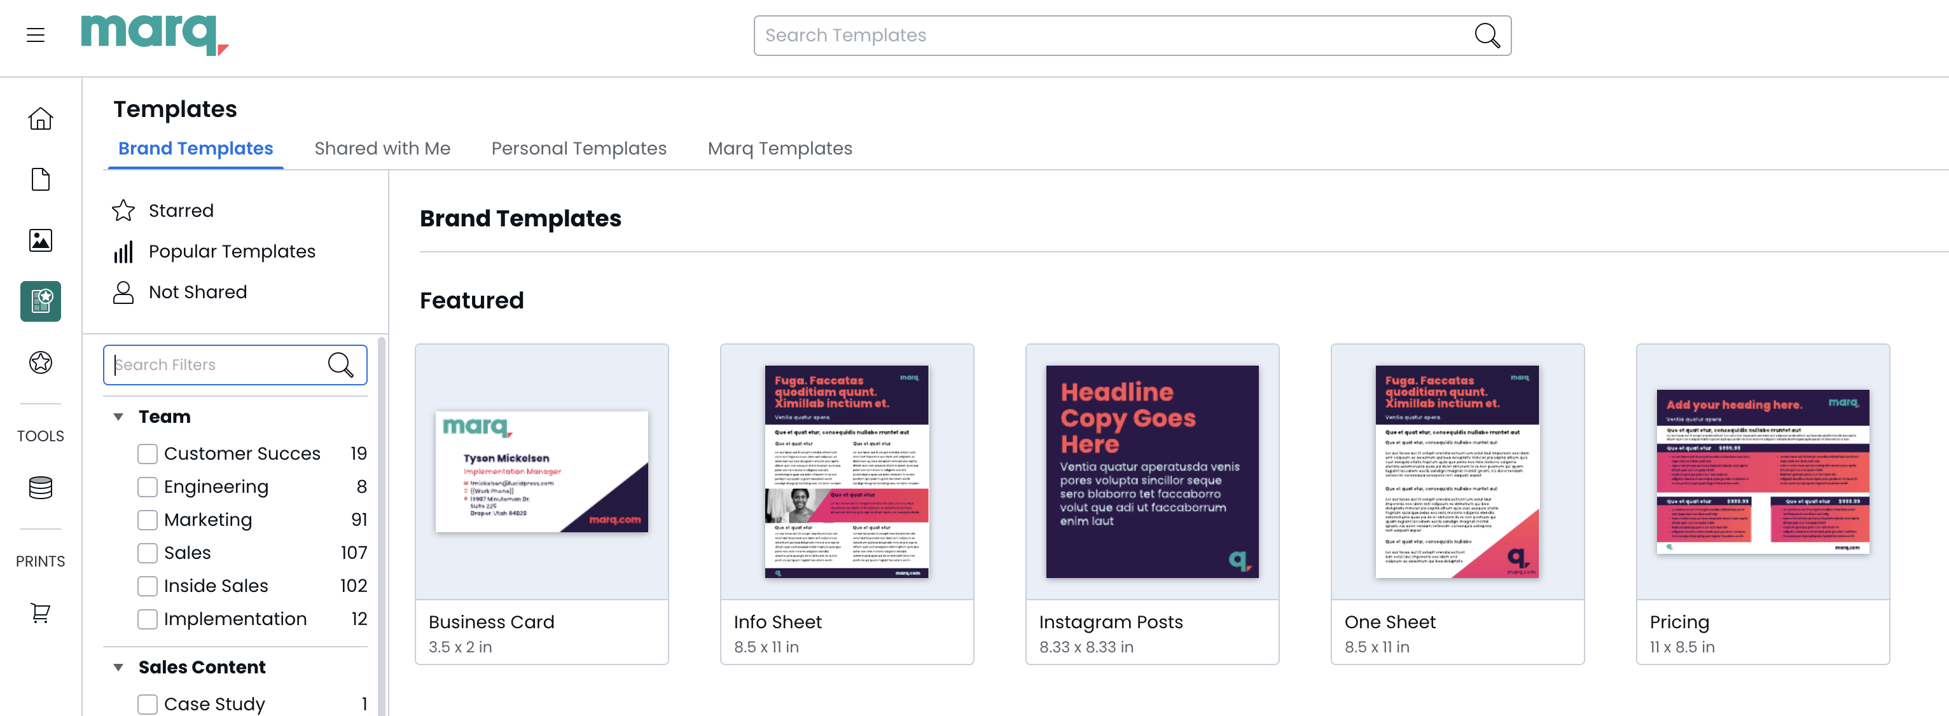Open the Brand star-circle icon in sidebar

tap(41, 362)
